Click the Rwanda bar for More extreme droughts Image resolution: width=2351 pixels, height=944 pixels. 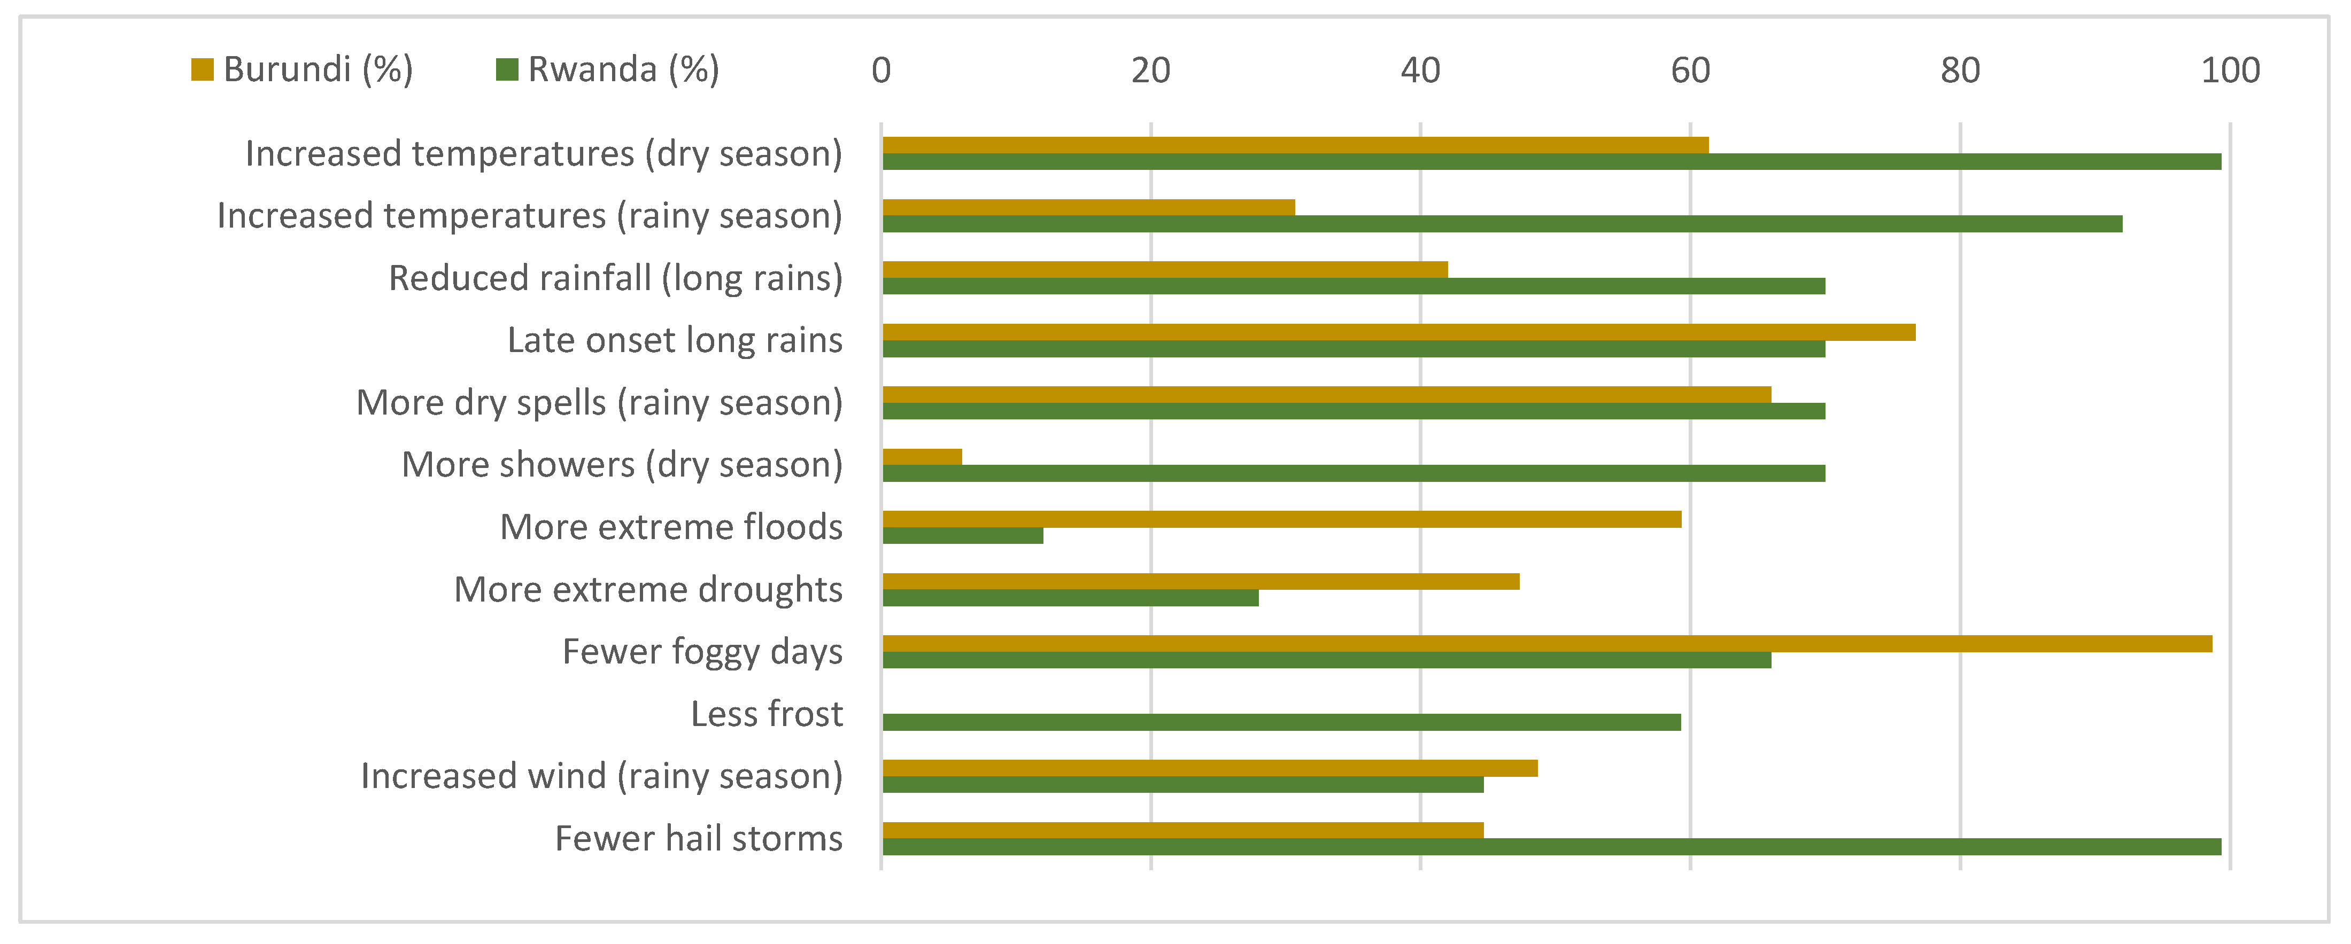1070,598
